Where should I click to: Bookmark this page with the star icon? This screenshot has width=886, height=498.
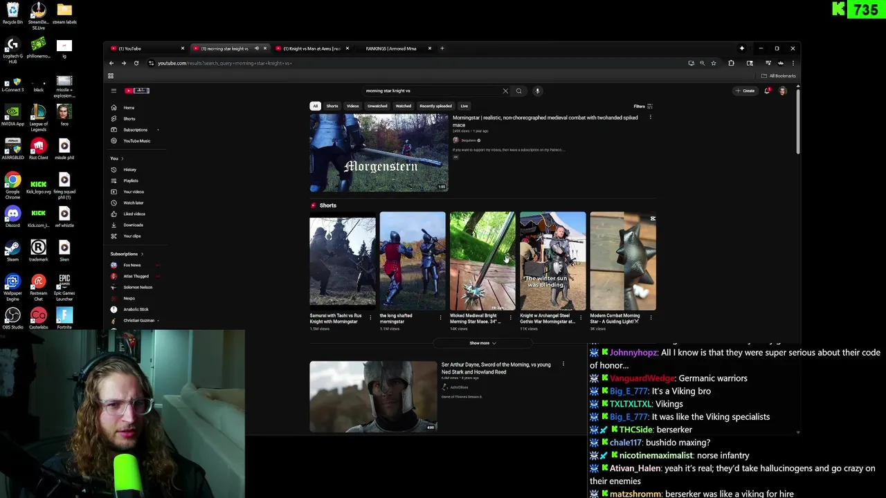pos(714,63)
